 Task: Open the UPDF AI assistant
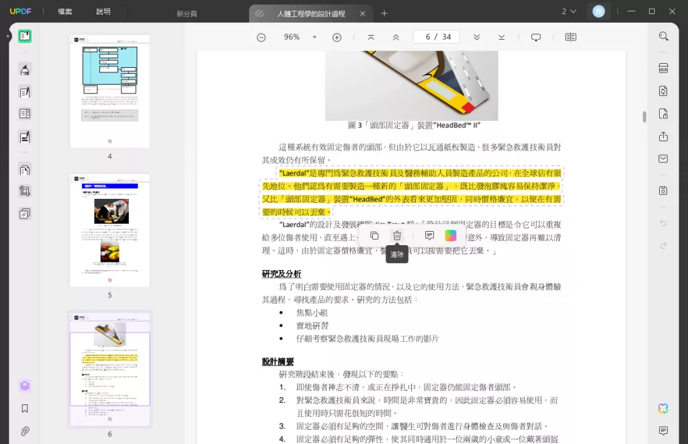[x=663, y=408]
